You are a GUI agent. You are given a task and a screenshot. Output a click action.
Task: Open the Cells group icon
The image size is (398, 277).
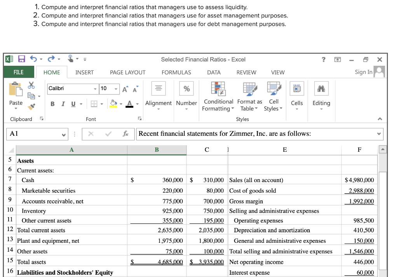[297, 88]
